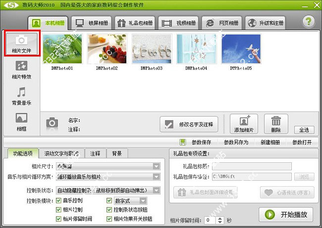Click the green S logo in title bar
322x228 pixels.
[11, 5]
